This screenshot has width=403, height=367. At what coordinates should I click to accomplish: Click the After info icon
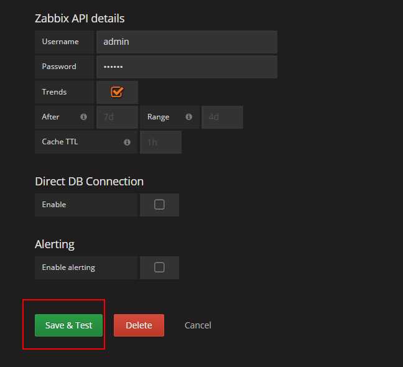coord(83,117)
